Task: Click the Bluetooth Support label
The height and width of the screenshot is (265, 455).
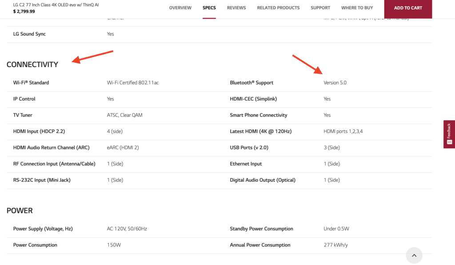Action: 251,83
